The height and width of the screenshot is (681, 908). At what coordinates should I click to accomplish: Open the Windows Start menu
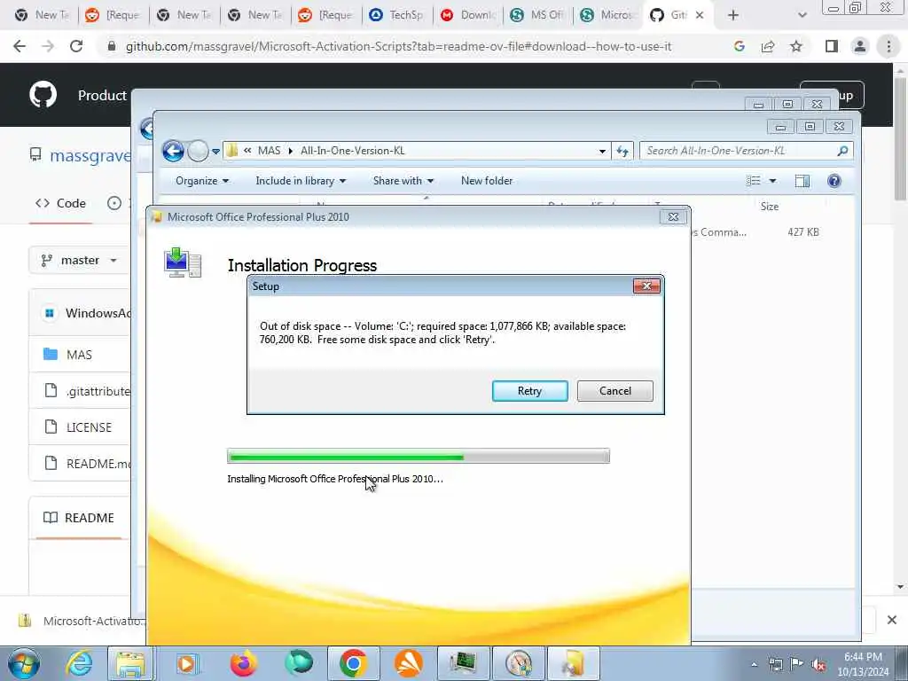[x=24, y=663]
